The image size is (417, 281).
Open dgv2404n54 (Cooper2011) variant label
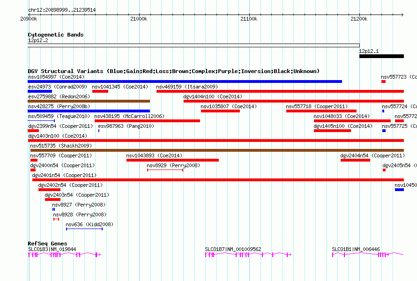coord(372,155)
